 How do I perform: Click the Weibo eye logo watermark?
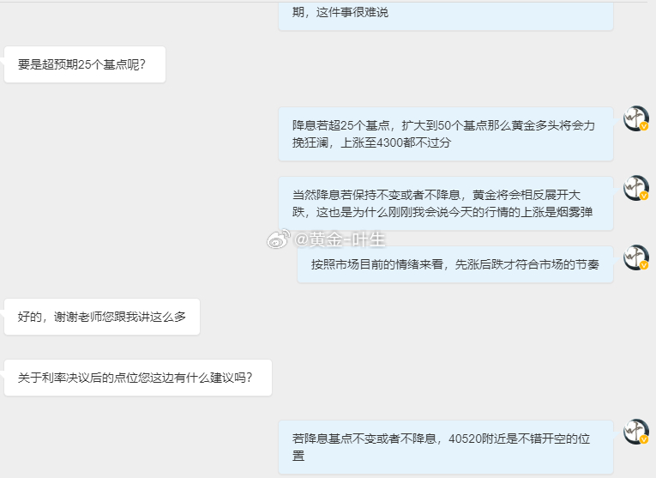pos(279,239)
